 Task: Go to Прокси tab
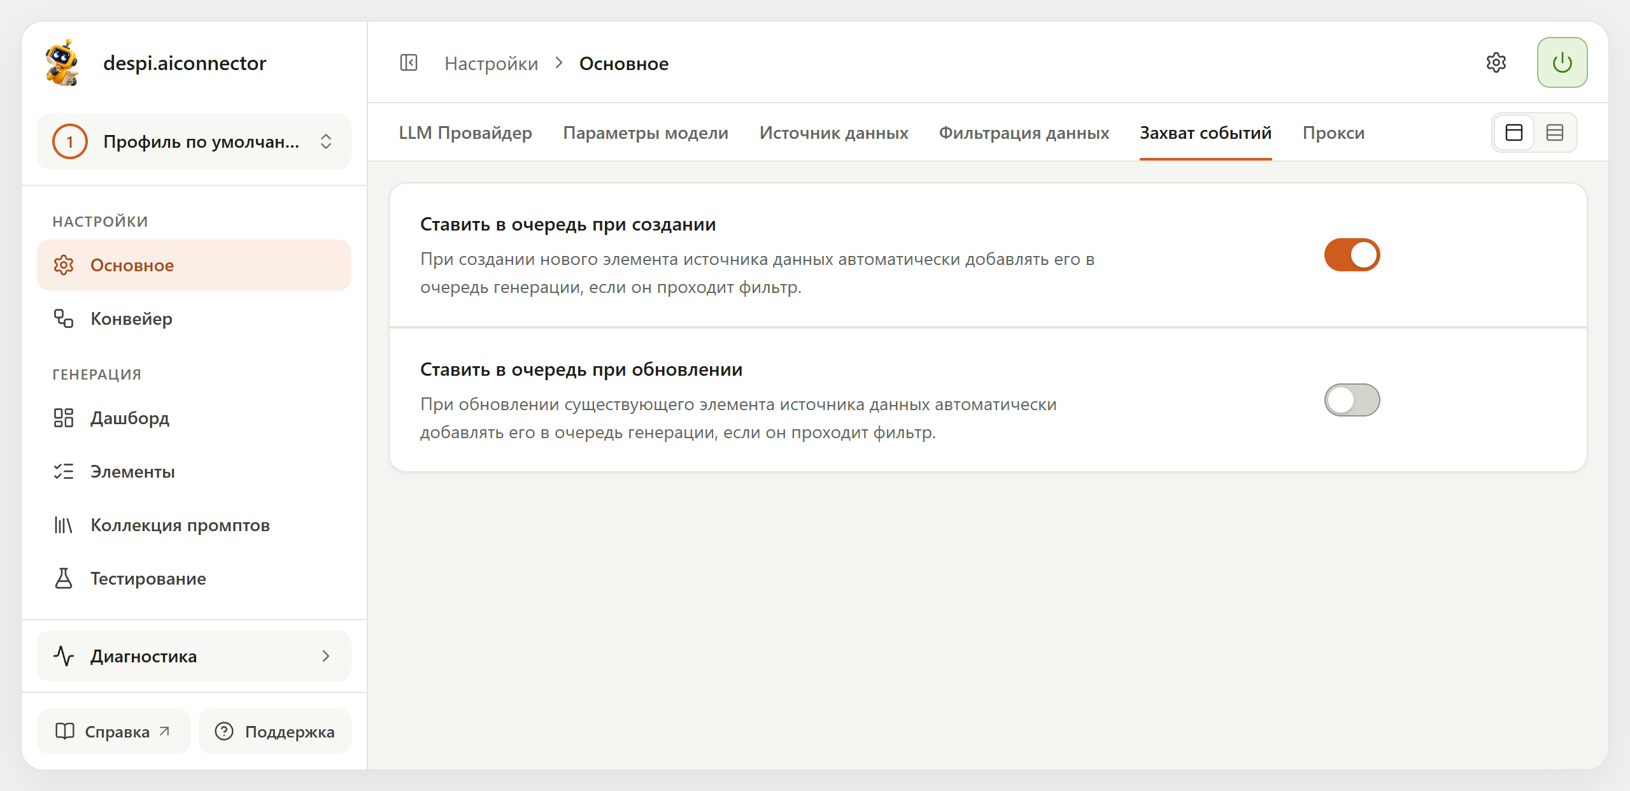click(1333, 132)
